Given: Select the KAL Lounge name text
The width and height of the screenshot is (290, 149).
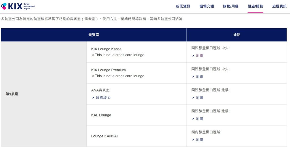Looking at the screenshot, I should (x=101, y=115).
